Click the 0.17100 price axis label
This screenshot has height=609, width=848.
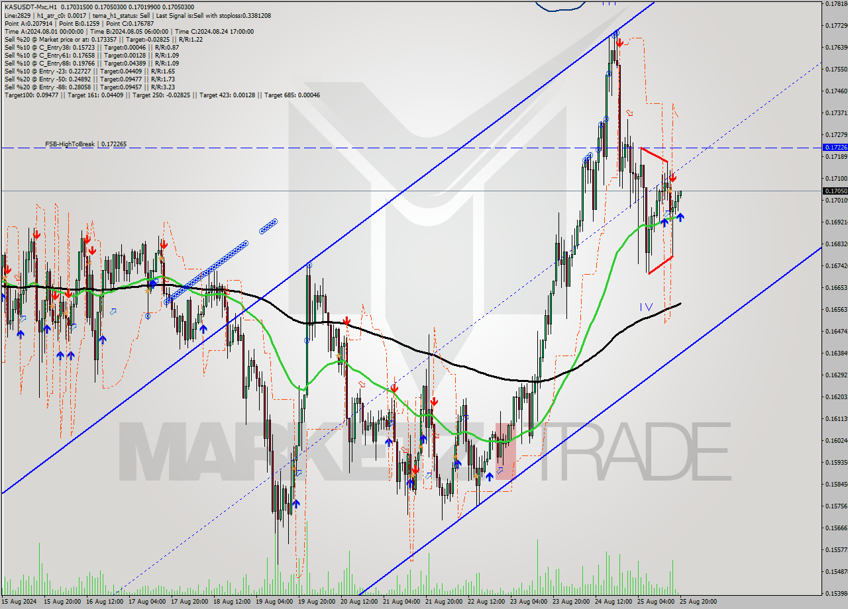click(837, 178)
